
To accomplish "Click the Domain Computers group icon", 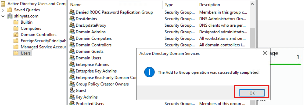I will tap(72, 38).
